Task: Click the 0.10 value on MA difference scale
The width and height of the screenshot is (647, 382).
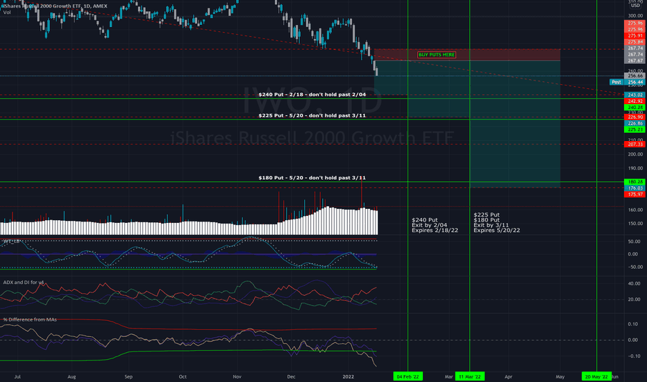Action: [x=632, y=324]
